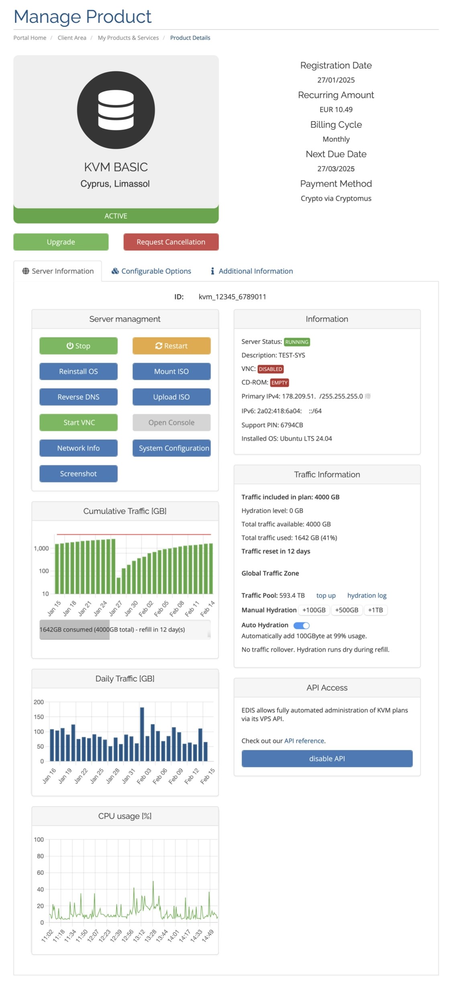
Task: Toggle the Auto Hydration switch
Action: (301, 625)
